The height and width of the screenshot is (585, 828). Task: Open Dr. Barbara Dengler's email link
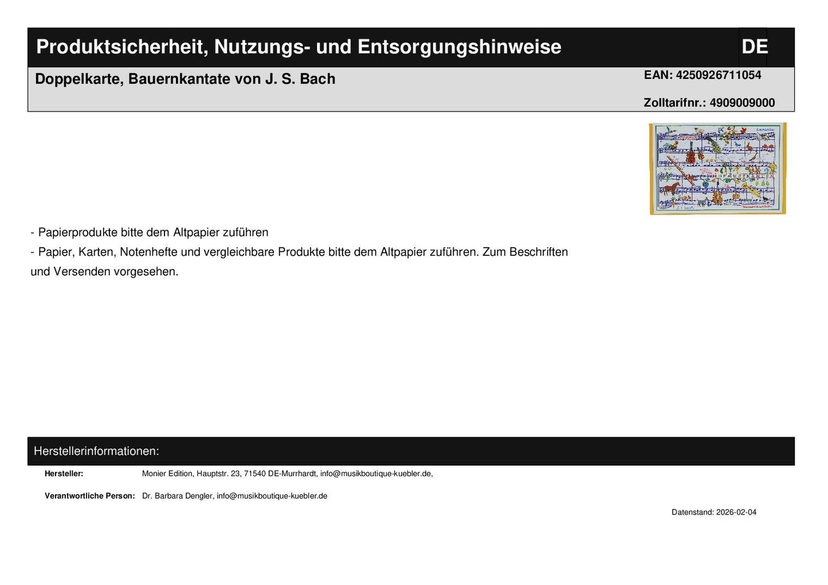point(272,496)
